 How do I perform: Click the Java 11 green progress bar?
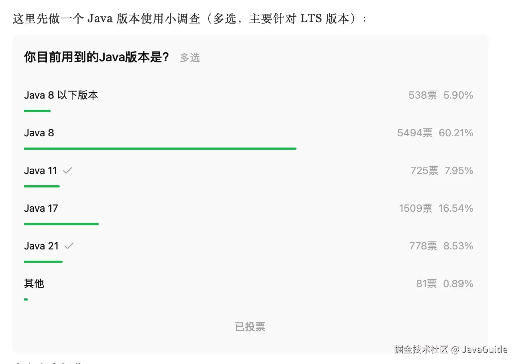tap(42, 186)
